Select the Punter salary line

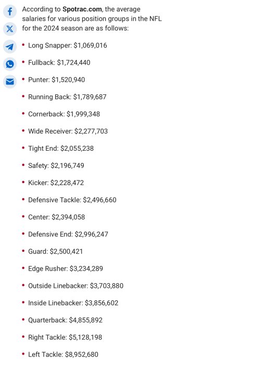(56, 80)
